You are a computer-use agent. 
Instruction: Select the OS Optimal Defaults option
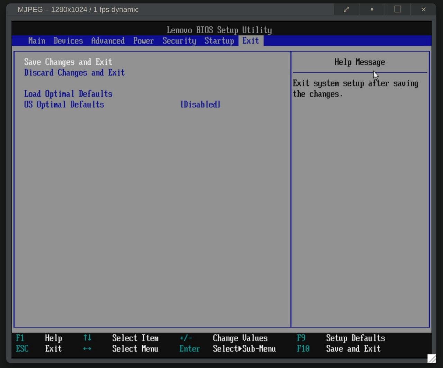(x=64, y=105)
